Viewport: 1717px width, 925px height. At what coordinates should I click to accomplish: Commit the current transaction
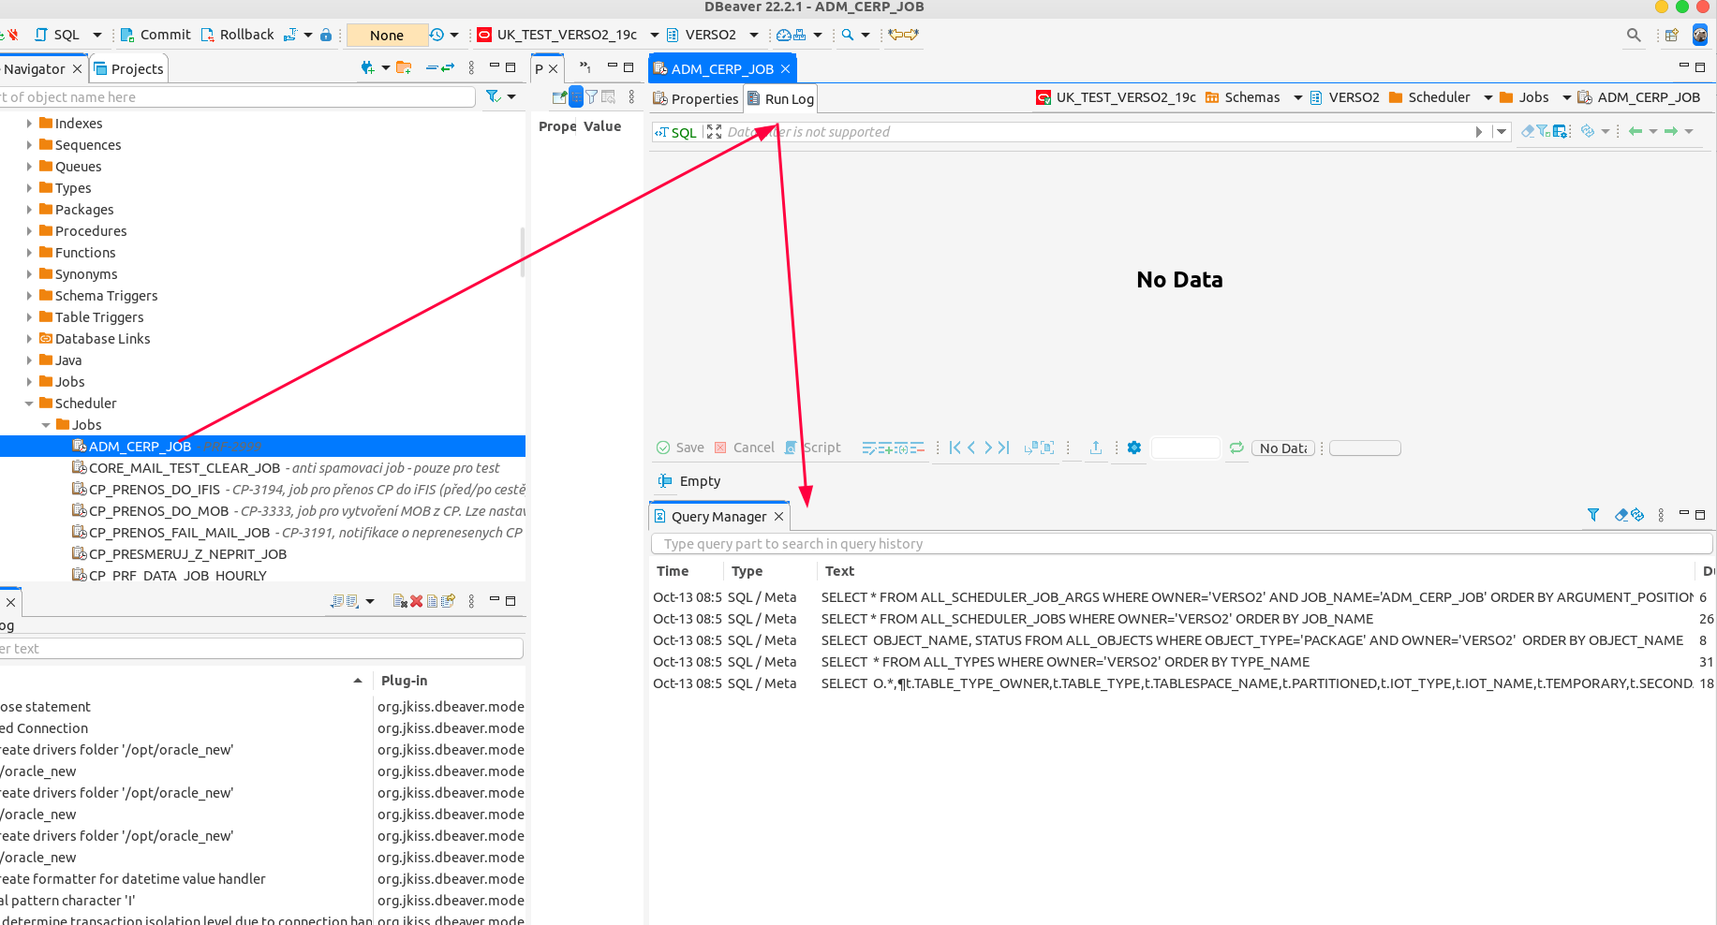pos(155,34)
